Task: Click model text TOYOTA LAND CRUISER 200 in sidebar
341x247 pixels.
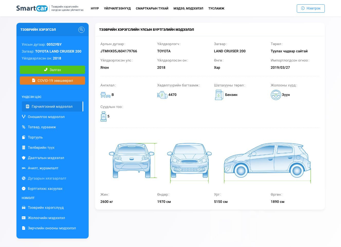Action: pyautogui.click(x=58, y=51)
